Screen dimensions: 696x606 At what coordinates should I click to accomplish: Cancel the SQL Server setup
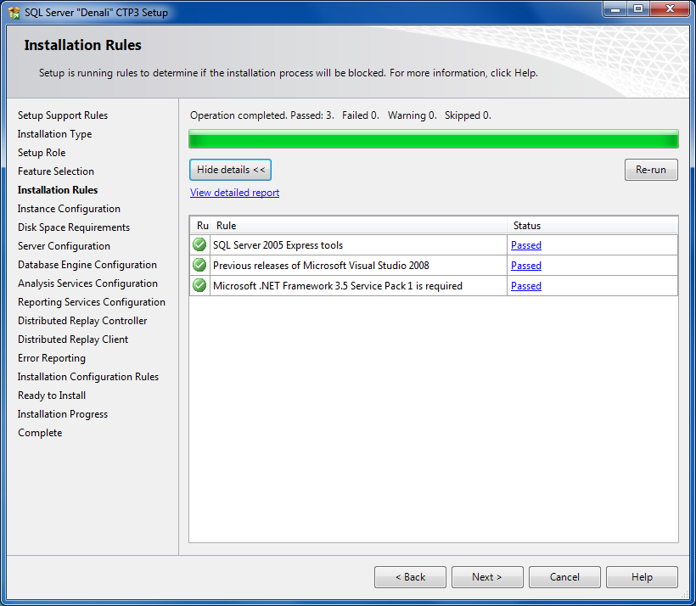564,576
